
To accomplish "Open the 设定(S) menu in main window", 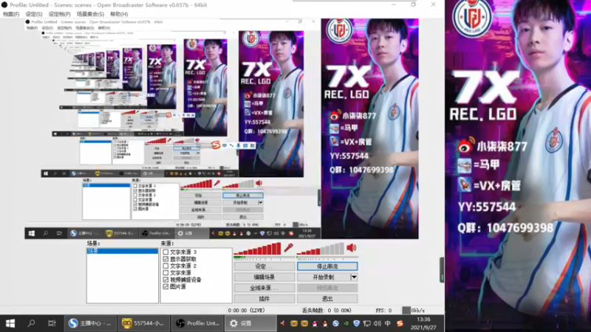I will (34, 14).
